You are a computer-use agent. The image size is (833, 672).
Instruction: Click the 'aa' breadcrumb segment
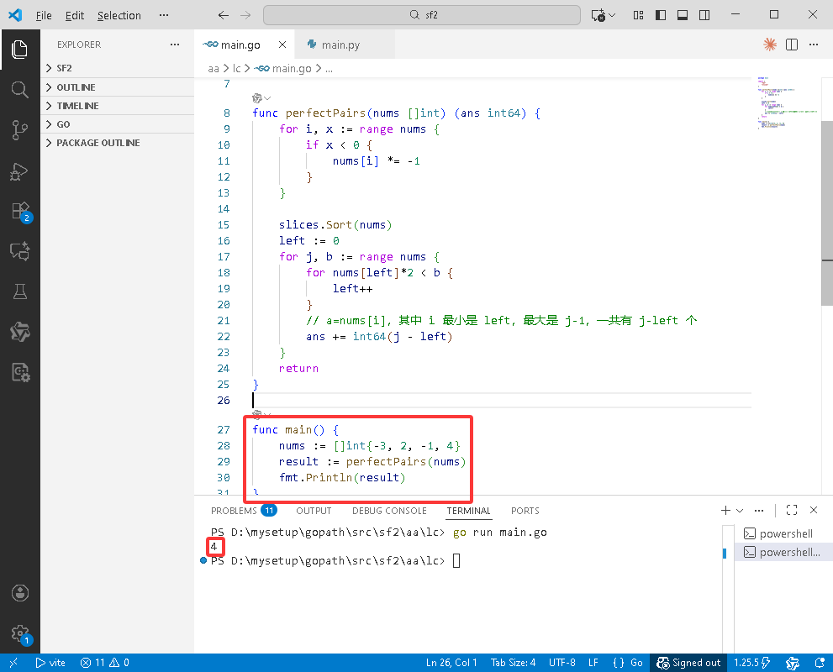[213, 69]
